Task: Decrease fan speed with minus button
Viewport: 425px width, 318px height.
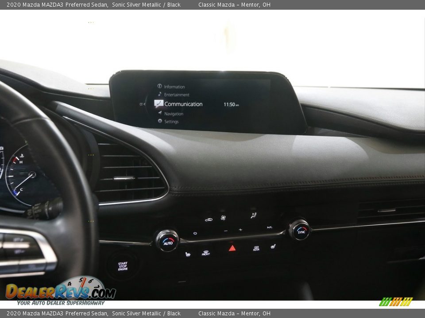Action: (x=225, y=231)
